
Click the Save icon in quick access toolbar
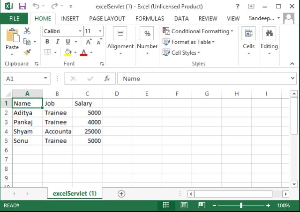click(22, 6)
